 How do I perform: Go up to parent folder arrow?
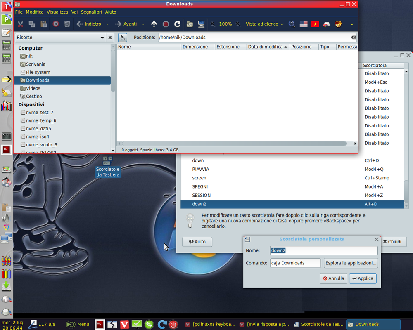click(154, 24)
